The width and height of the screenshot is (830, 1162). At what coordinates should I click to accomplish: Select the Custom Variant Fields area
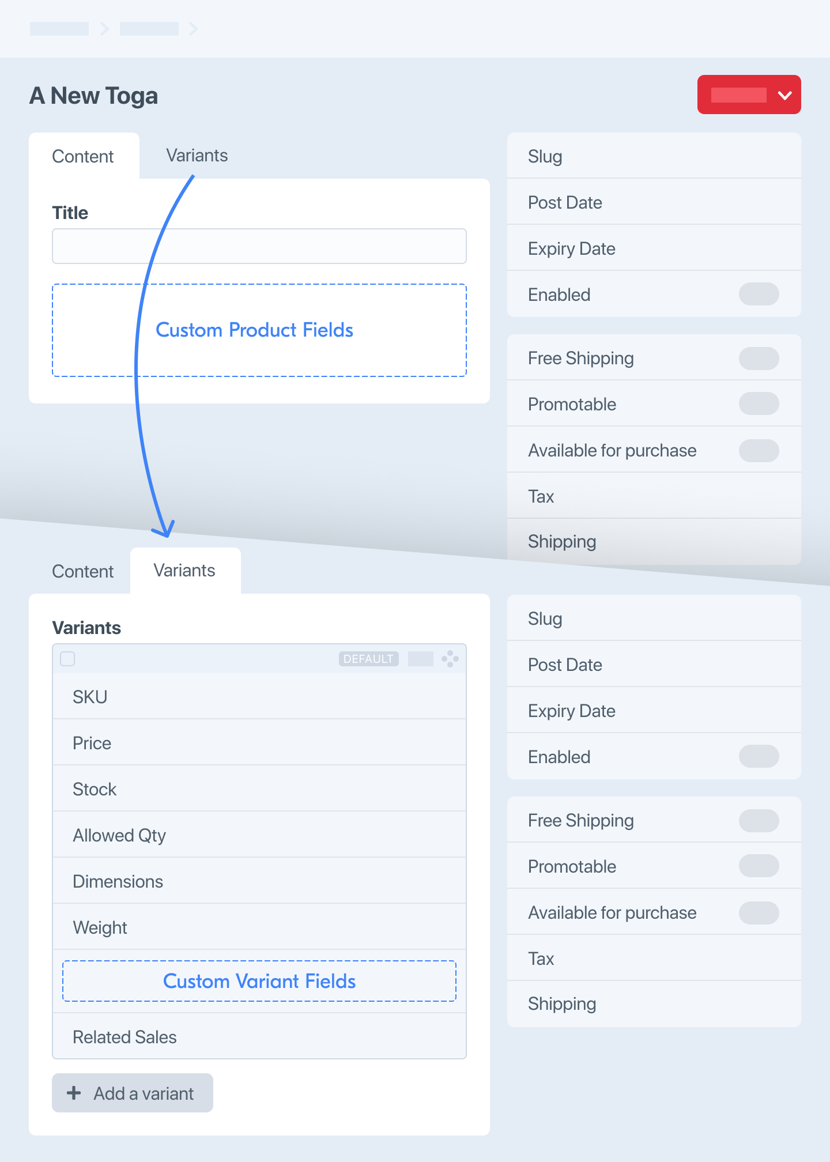[x=259, y=981]
